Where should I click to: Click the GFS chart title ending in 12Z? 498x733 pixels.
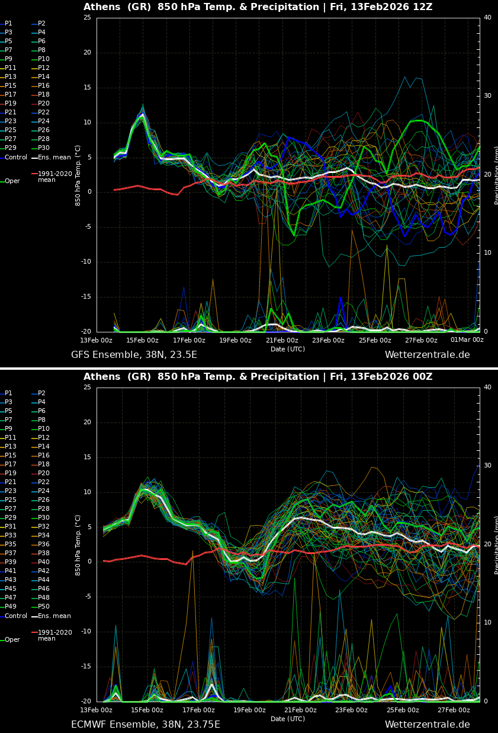pos(258,7)
